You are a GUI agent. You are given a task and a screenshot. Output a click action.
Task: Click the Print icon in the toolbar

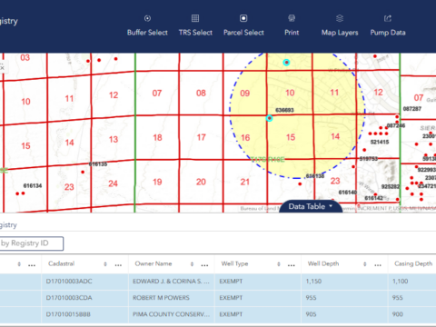click(x=292, y=18)
